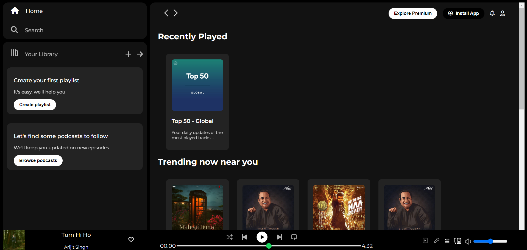
Task: Click the play button
Action: 262,237
